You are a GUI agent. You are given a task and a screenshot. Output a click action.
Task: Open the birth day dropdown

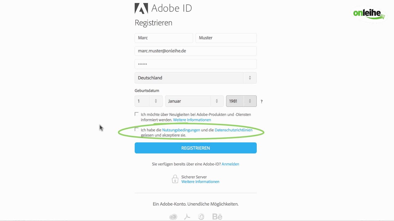point(148,101)
